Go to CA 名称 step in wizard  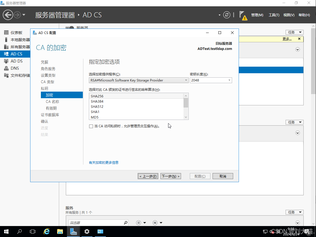52,101
